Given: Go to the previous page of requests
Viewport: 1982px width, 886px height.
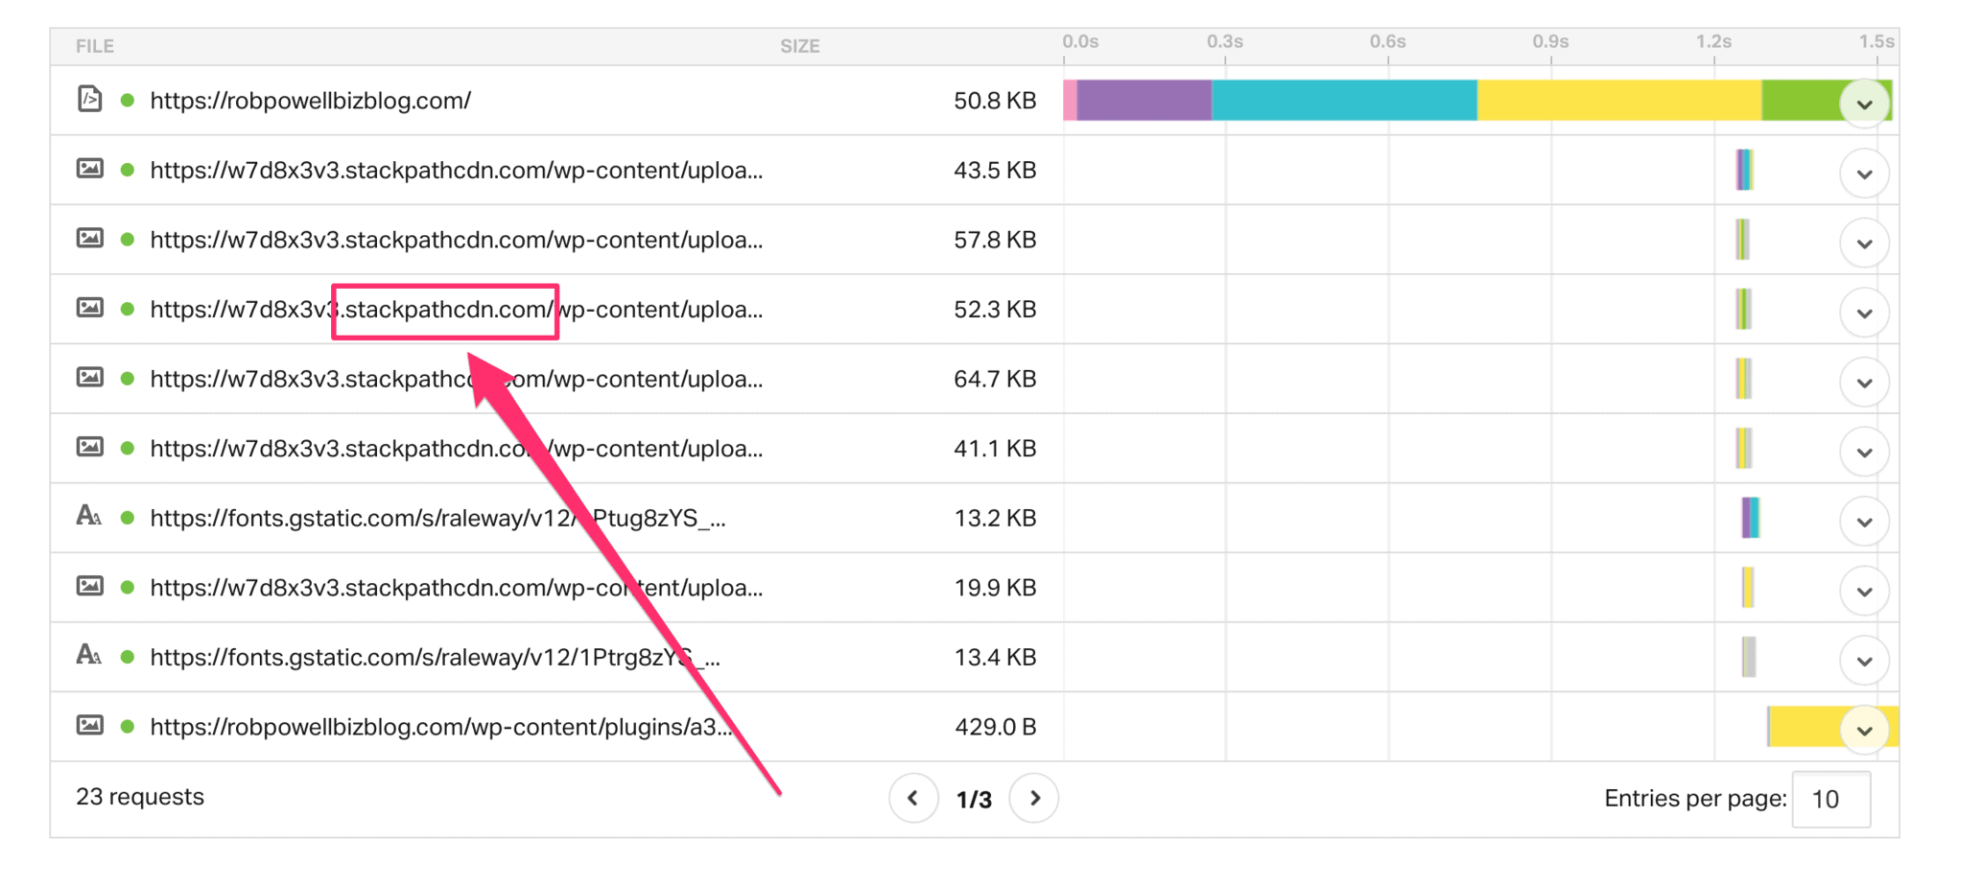Looking at the screenshot, I should pyautogui.click(x=913, y=798).
